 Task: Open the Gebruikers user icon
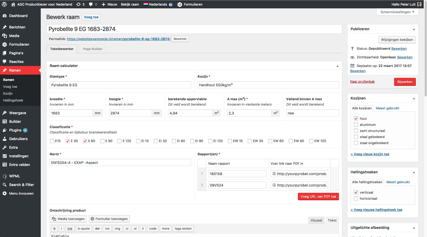coord(5,139)
